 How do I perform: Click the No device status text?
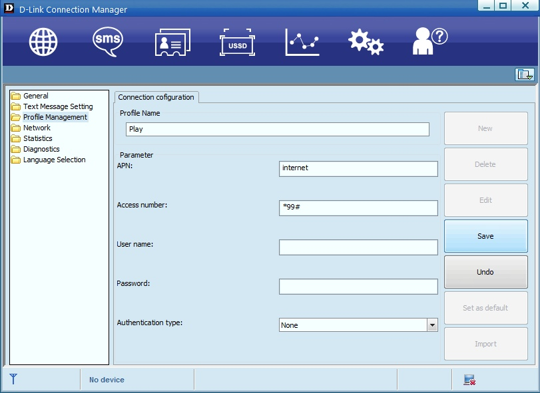click(x=107, y=380)
